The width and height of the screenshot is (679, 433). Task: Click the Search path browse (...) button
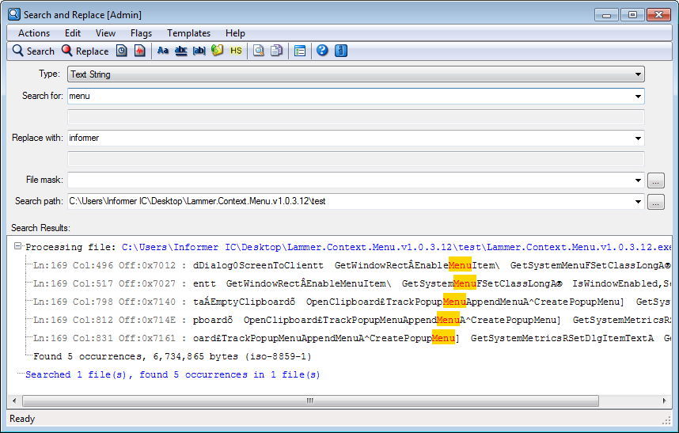[655, 201]
